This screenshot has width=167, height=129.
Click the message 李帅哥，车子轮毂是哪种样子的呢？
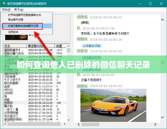[x=105, y=34]
